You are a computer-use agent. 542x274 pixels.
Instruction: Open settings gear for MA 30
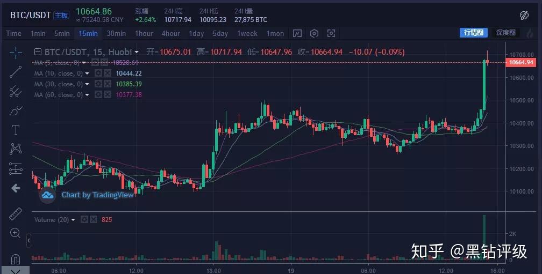98,84
